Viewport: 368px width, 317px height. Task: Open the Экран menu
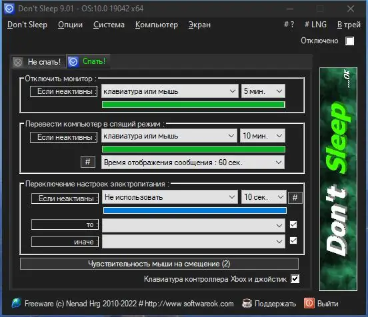199,25
